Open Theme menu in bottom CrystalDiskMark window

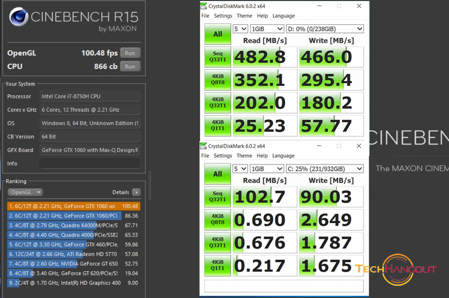[244, 156]
